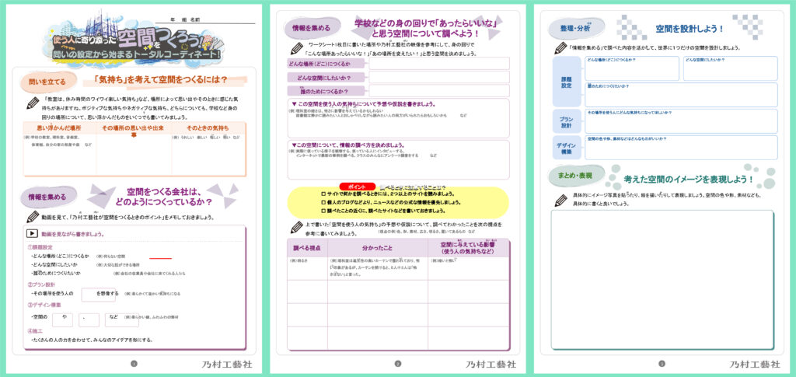Click the 情報を集める badge on page 2
Screen dimensions: 796x377
click(312, 28)
